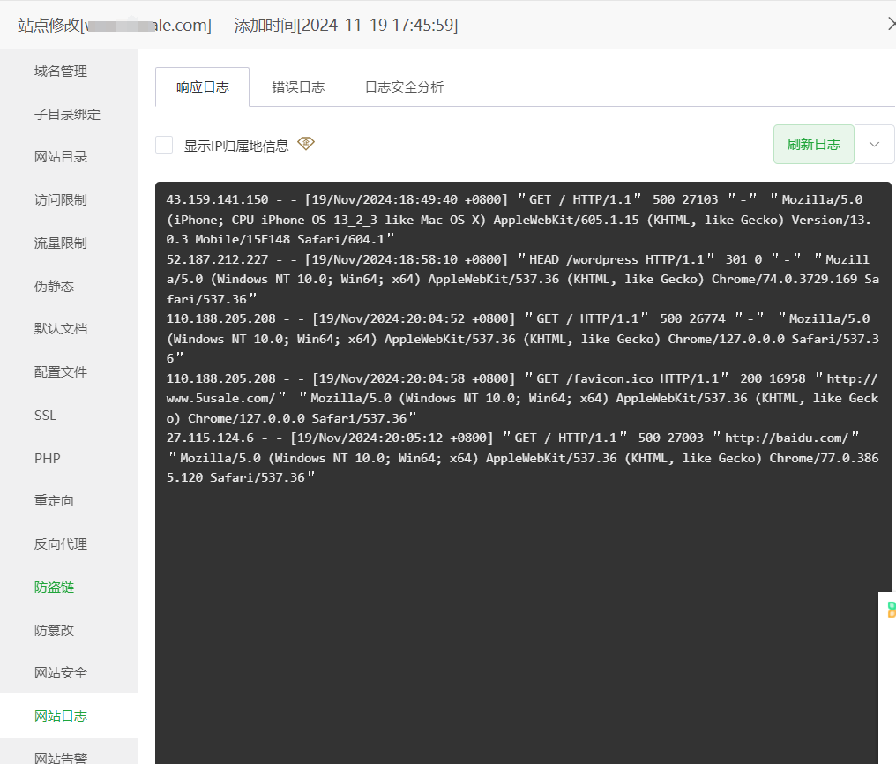Click timestamp 19/Nov/2024:20:04:52 in log
Viewport: 896px width, 764px height.
392,318
